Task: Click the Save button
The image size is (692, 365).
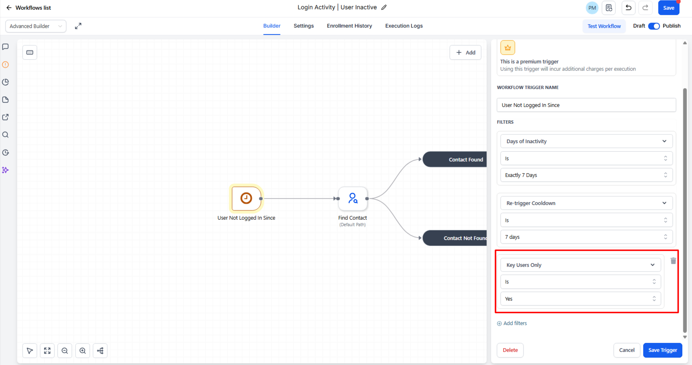Action: pos(668,8)
